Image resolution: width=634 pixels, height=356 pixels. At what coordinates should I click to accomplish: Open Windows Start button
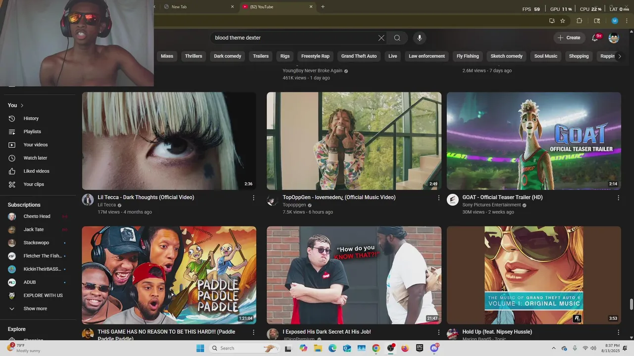(200, 348)
